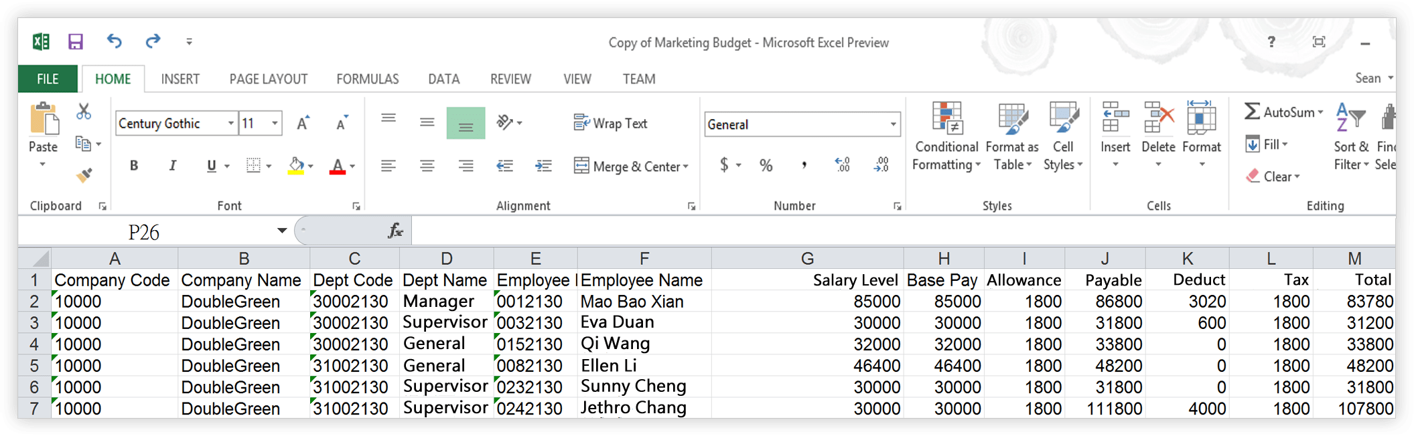This screenshot has width=1414, height=436.
Task: Open Cell Styles
Action: [1063, 137]
